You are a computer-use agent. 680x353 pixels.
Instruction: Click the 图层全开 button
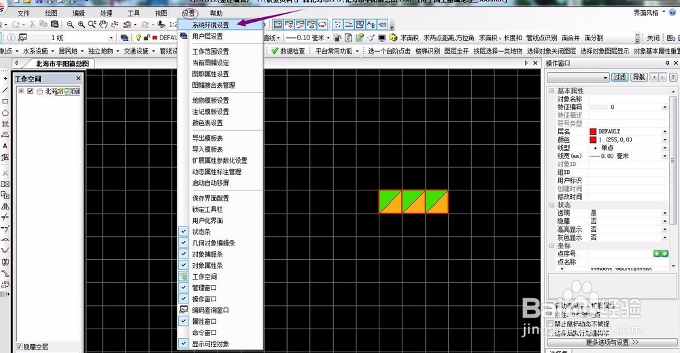pyautogui.click(x=456, y=51)
